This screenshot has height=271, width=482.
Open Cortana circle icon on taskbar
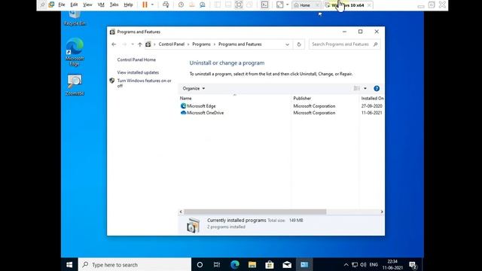[200, 264]
